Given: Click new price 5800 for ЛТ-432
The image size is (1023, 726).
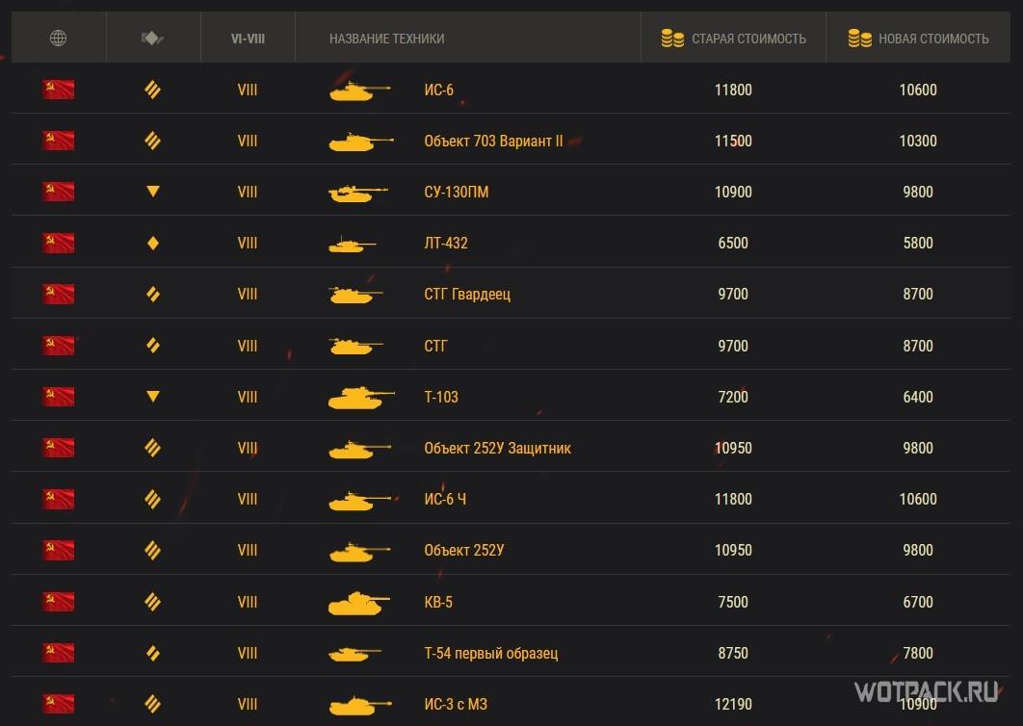Looking at the screenshot, I should click(x=917, y=243).
